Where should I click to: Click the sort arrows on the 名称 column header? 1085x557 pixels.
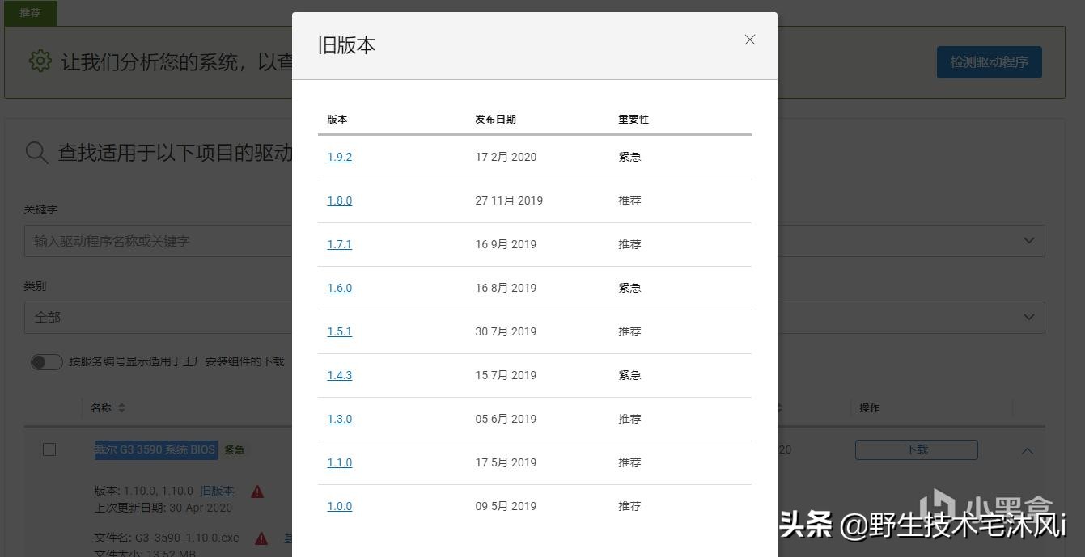(121, 407)
